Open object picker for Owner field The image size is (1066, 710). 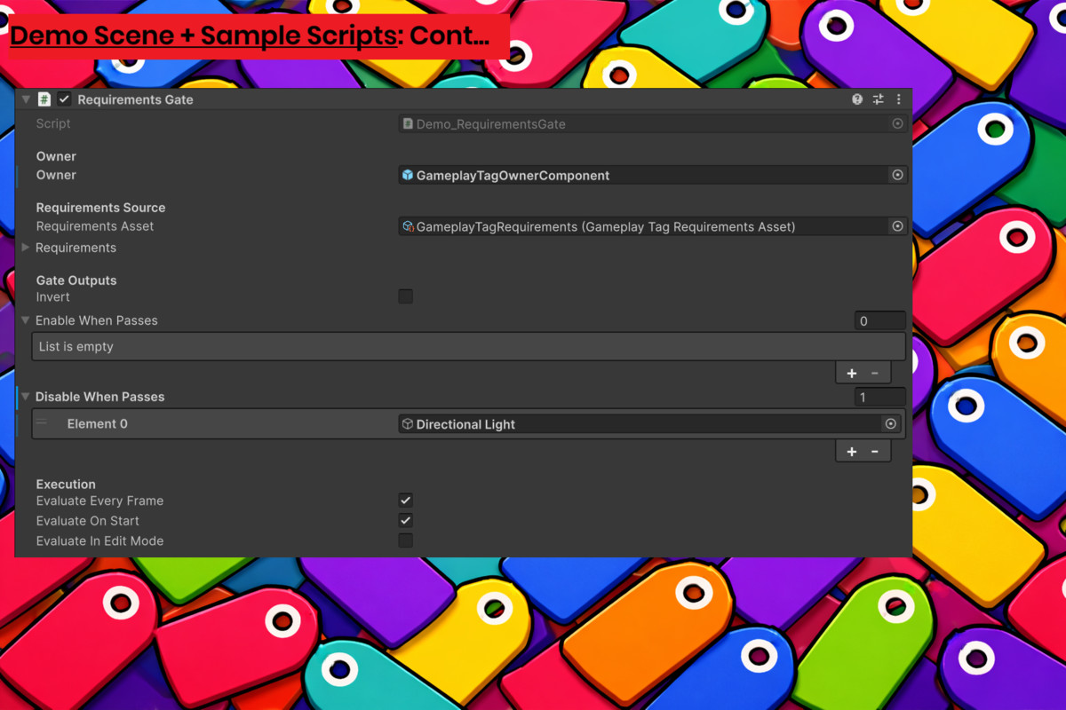[x=897, y=176]
